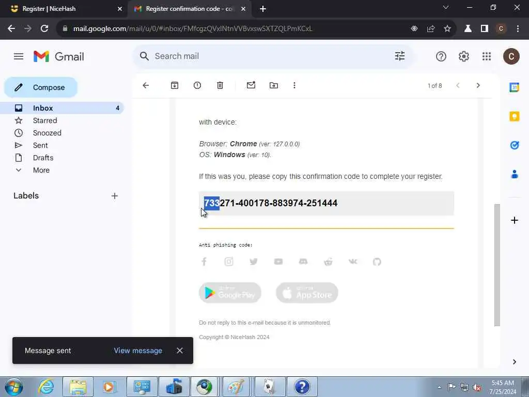This screenshot has height=397, width=529.
Task: Click the share page icon in address bar
Action: (431, 29)
